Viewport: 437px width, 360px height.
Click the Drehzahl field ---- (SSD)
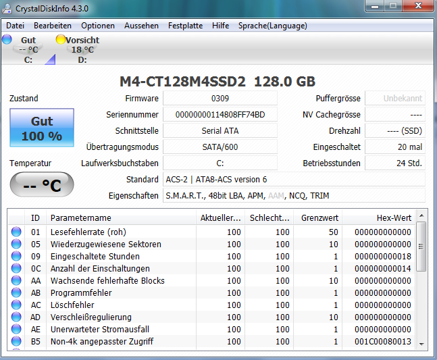[x=395, y=130]
